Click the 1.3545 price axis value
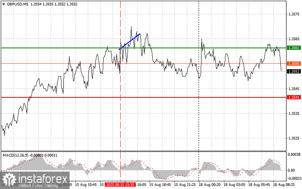302x189 pixels. point(294,89)
